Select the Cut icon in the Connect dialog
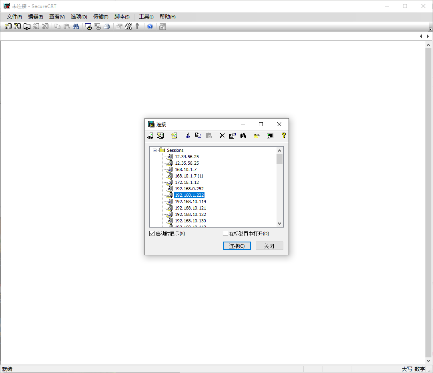Screen dimensions: 433x373 point(188,135)
